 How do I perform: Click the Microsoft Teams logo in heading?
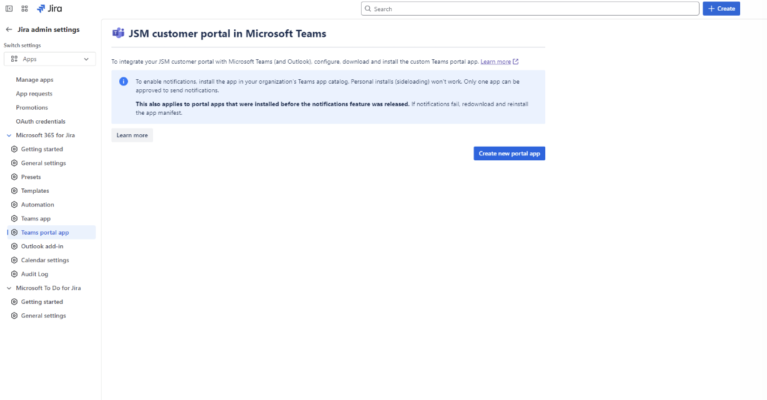coord(118,34)
